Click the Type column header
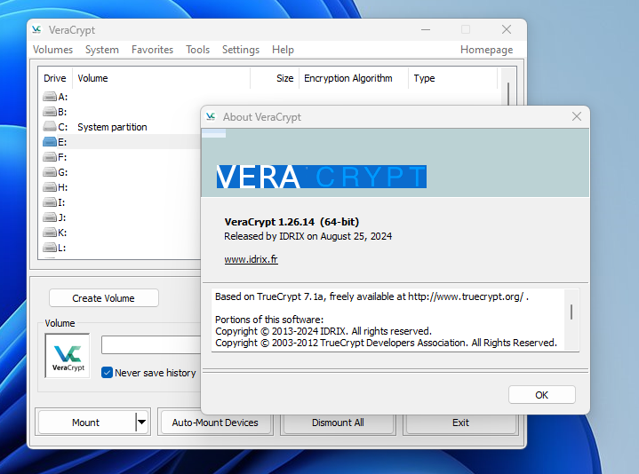Viewport: 639px width, 474px height. pyautogui.click(x=452, y=78)
